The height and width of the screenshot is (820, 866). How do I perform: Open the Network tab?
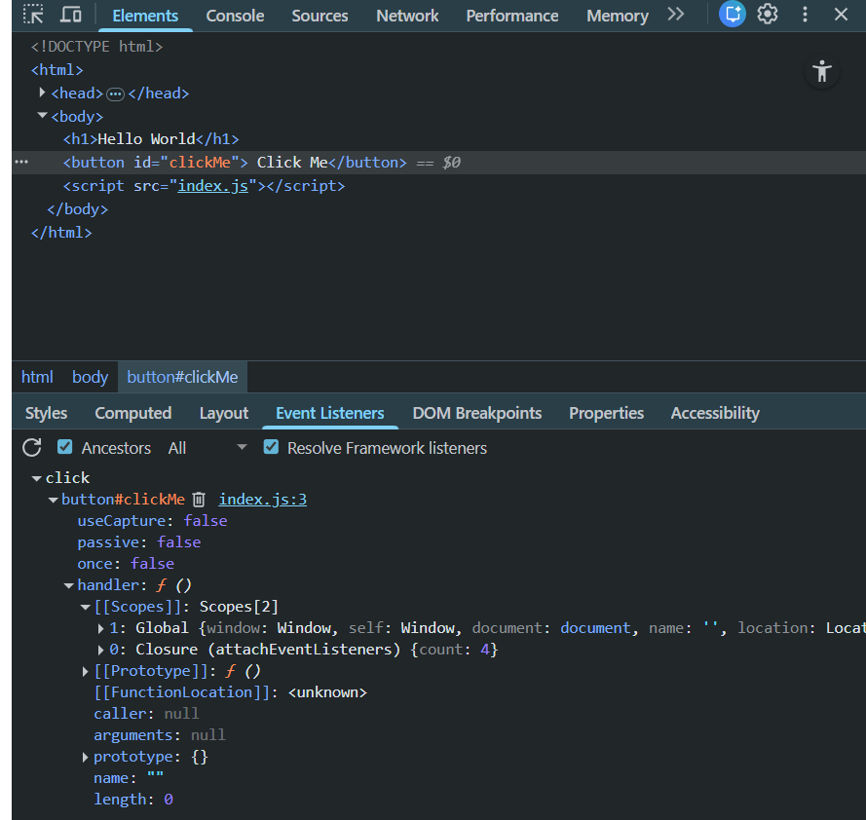coord(407,16)
